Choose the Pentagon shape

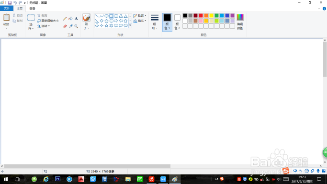pos(106,21)
